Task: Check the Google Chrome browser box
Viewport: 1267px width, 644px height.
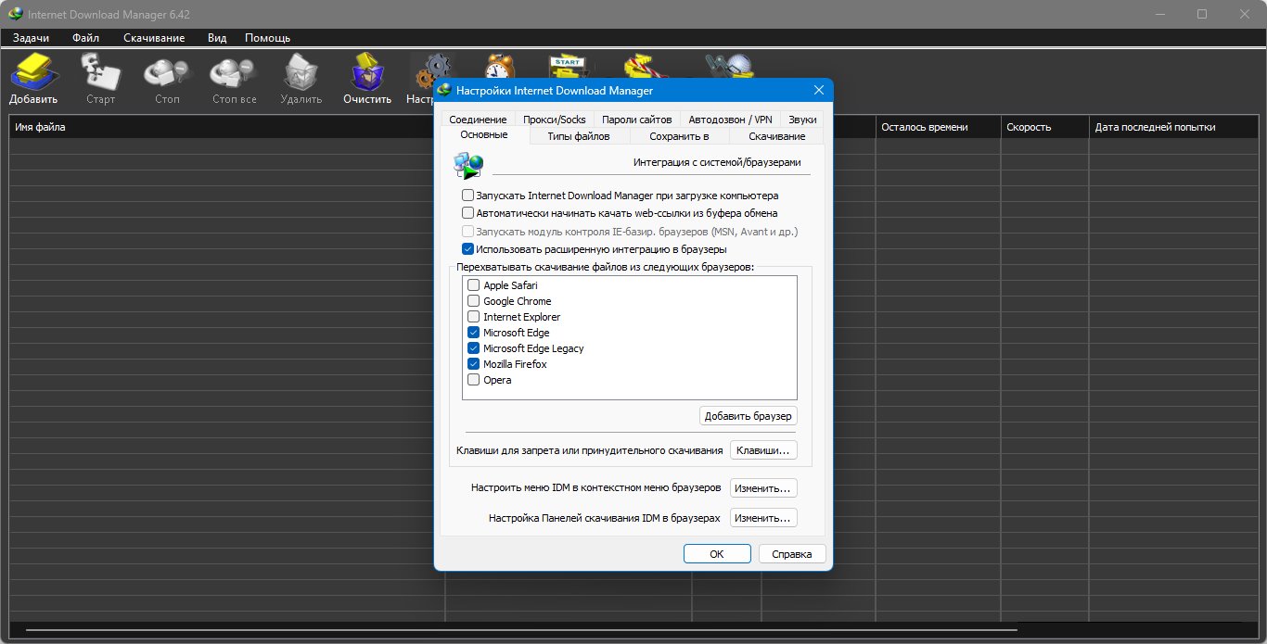Action: point(474,301)
